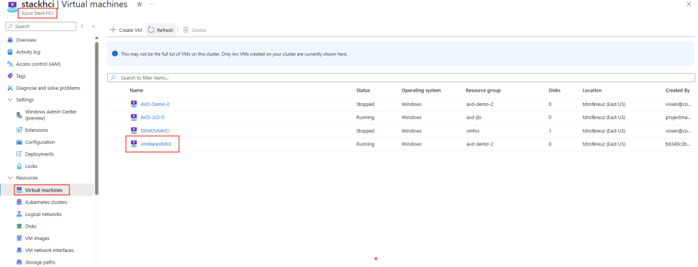Image resolution: width=698 pixels, height=267 pixels.
Task: Click the scrollbar up arrow in sidebar
Action: click(x=97, y=38)
